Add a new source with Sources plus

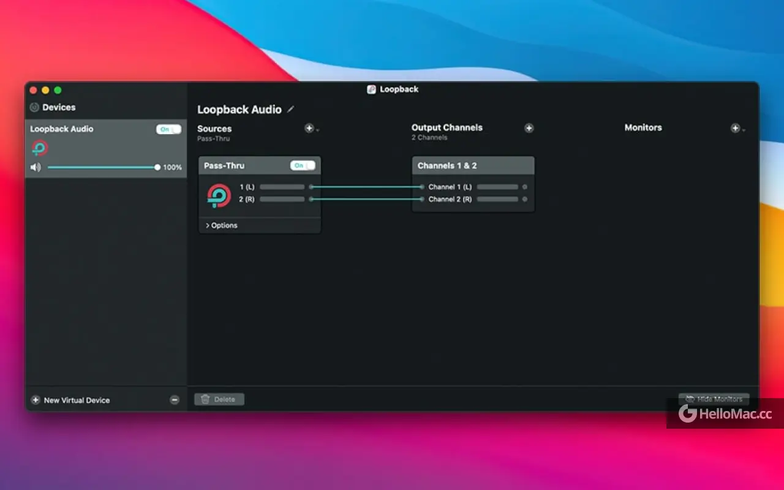[x=309, y=128]
